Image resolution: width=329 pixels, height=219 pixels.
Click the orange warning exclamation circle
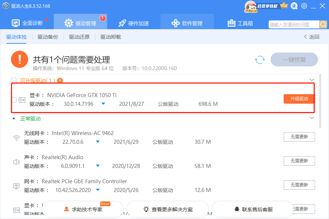point(19,59)
